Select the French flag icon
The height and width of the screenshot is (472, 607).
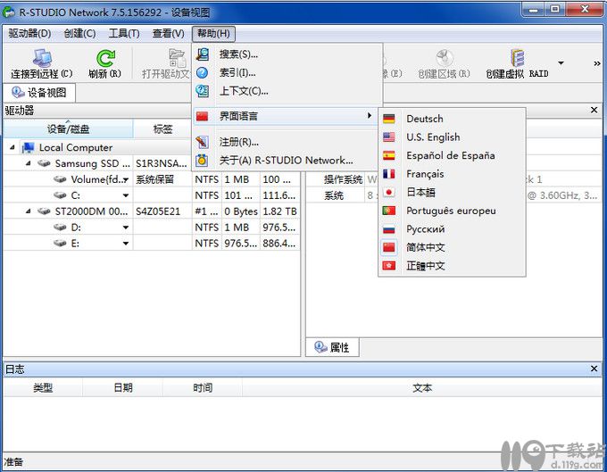(389, 174)
